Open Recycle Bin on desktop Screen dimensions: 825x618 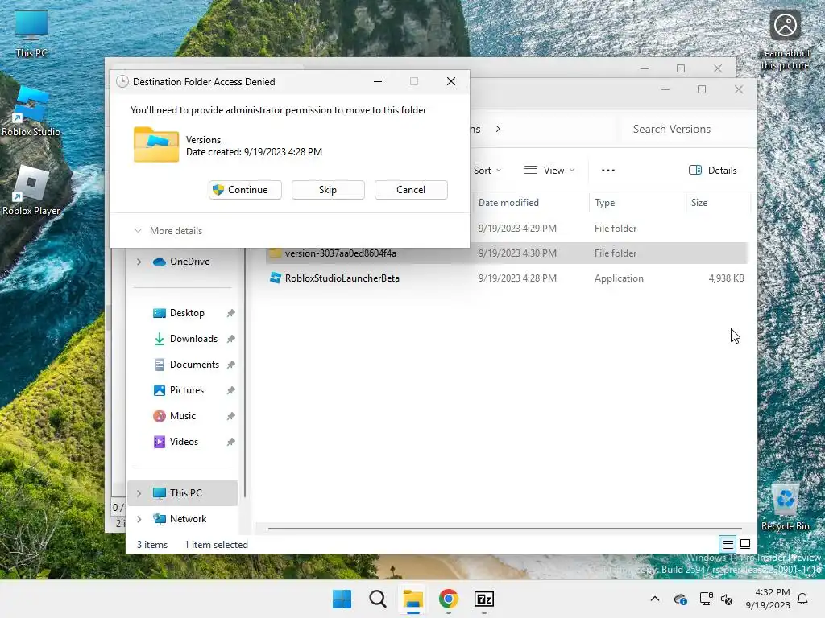(785, 508)
